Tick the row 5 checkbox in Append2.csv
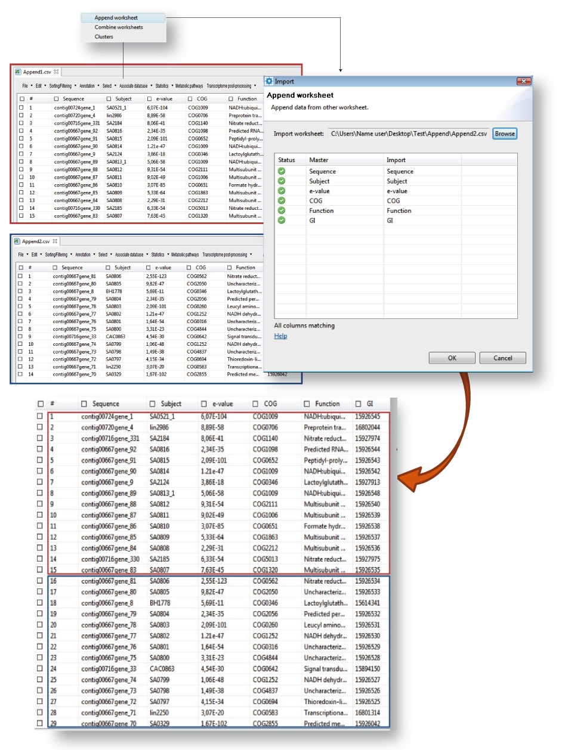 tap(21, 306)
